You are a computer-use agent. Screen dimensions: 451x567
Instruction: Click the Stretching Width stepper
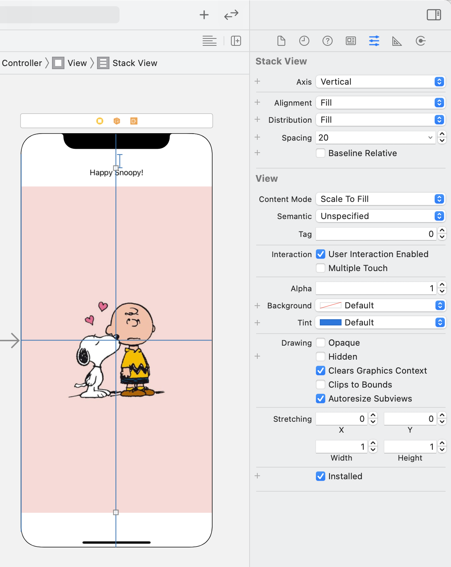(x=373, y=447)
